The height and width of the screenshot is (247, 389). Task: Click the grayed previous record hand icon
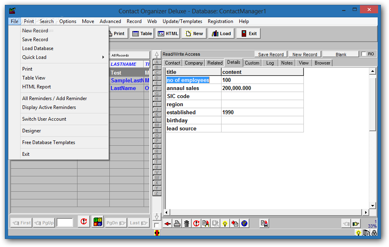(346, 224)
